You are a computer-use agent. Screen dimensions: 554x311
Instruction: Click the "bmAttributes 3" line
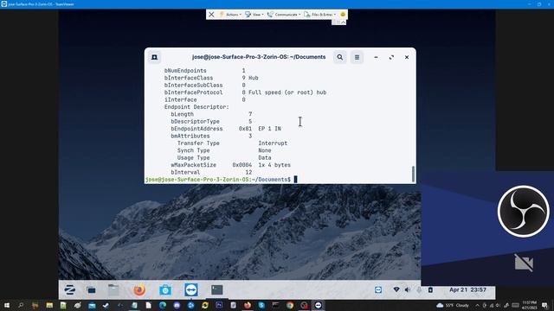[211, 136]
